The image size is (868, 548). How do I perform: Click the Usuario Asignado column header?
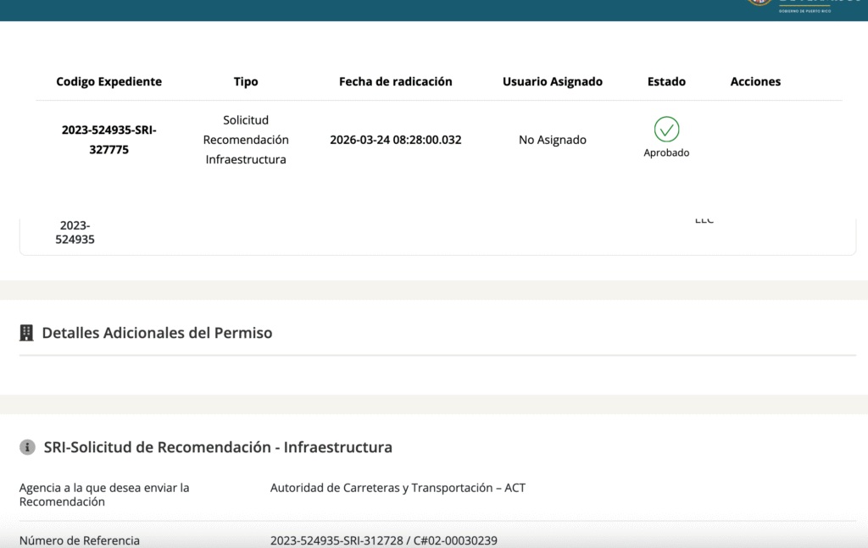[x=553, y=81]
